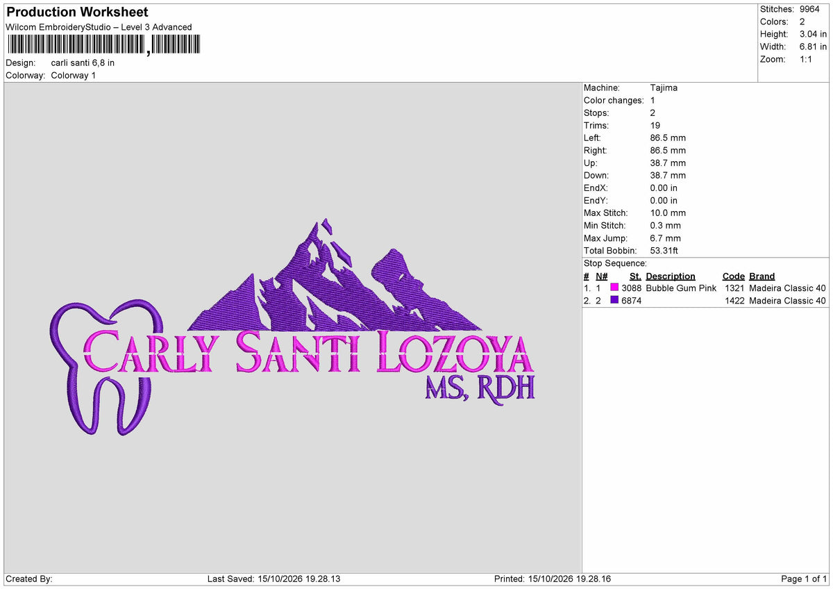The image size is (833, 589).
Task: Click the thread code '1422'
Action: pyautogui.click(x=734, y=300)
